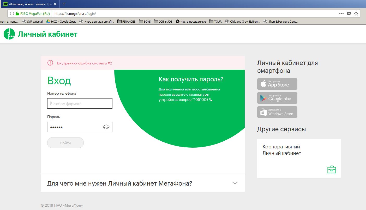Click the Внутренняя ошибка системы #2 message
This screenshot has height=210, width=366.
click(x=85, y=63)
